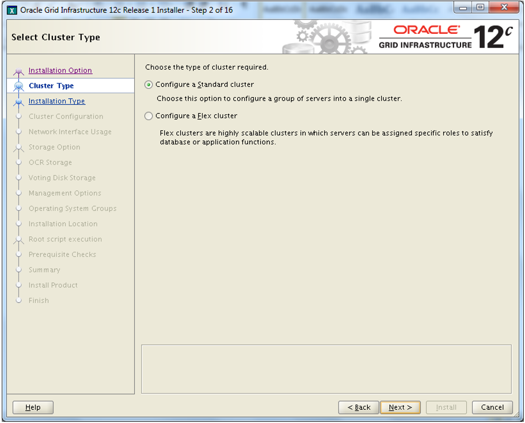
Task: Click the Install Product step label
Action: coord(53,285)
